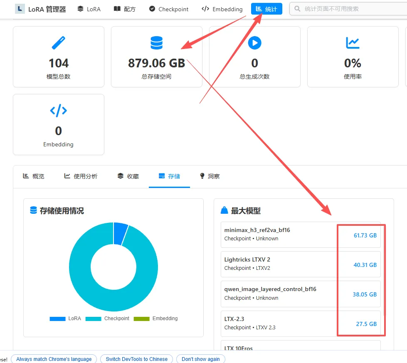Click the database icon above 总存储空间
Viewport: 407px width, 363px height.
156,43
